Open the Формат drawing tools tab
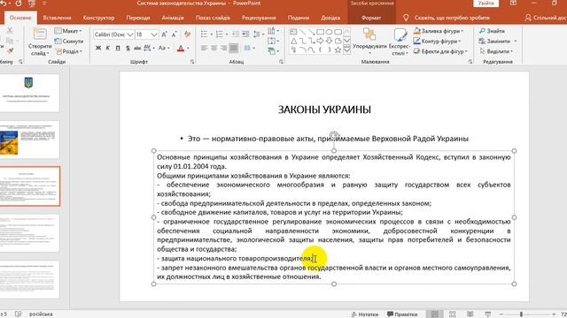Screen dimensions: 567x318 371,18
